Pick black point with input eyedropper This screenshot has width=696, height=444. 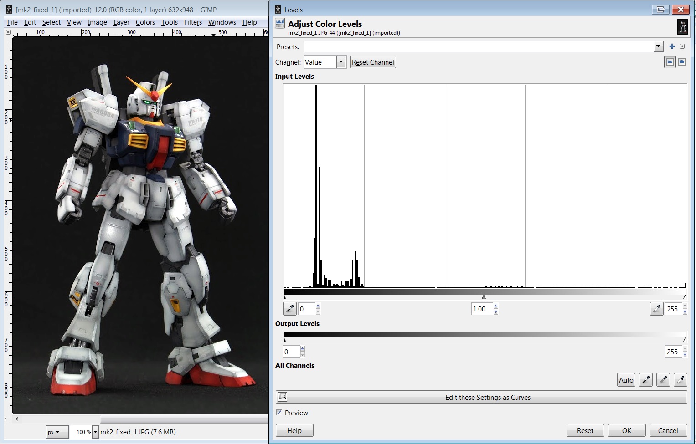click(290, 309)
